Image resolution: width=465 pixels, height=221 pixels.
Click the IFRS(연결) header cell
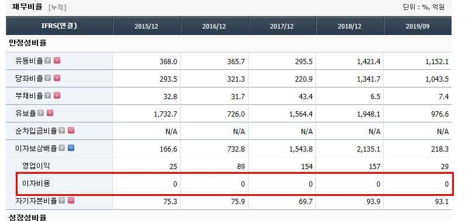coord(59,26)
